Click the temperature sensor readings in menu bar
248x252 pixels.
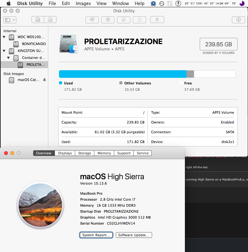(x=210, y=3)
